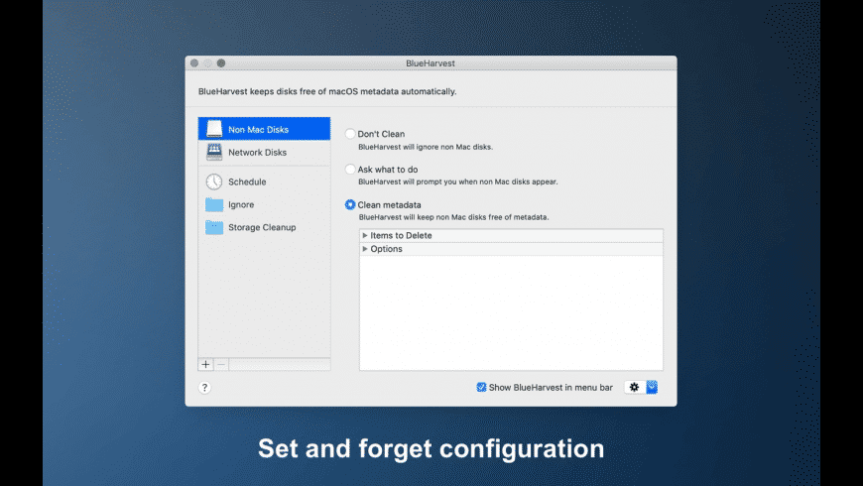This screenshot has width=863, height=486.
Task: Click the BlueHarvest window title
Action: [431, 63]
